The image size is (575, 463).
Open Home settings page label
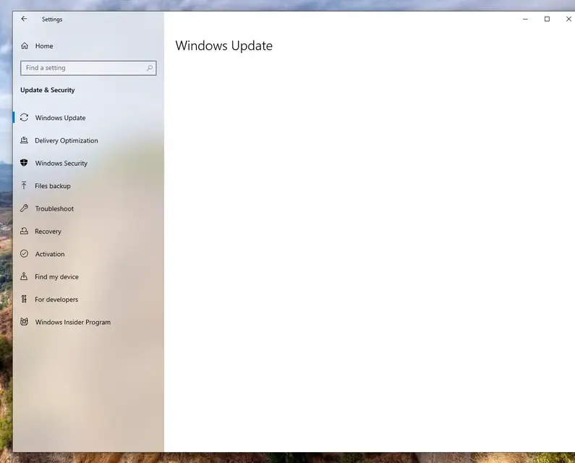pos(44,46)
